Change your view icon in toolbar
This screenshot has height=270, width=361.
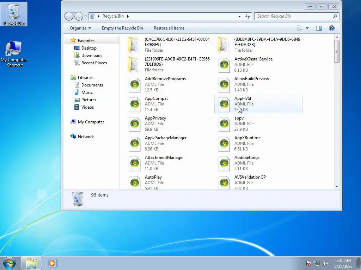[x=300, y=28]
